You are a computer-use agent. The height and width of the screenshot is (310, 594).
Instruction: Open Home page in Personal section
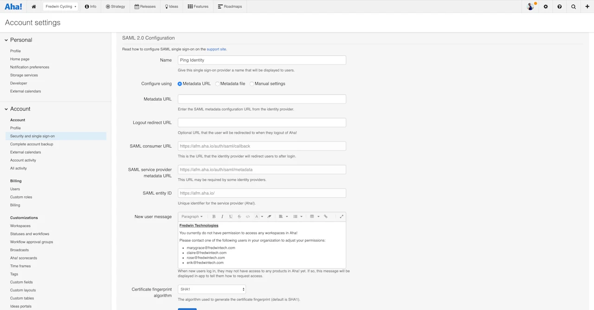point(19,59)
